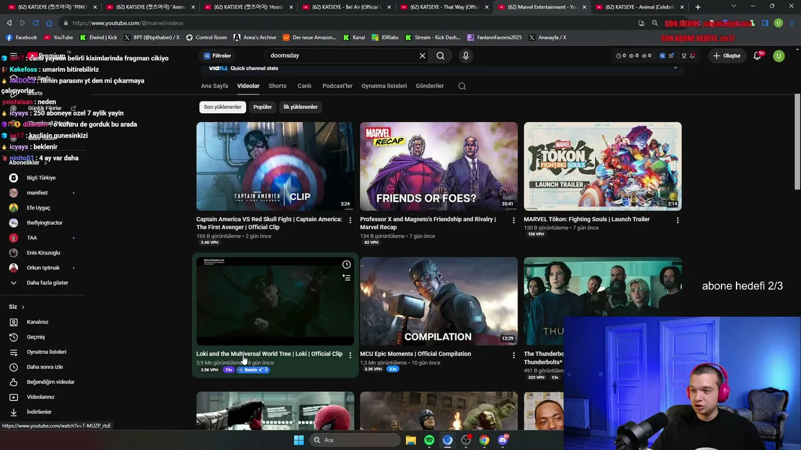
Task: Select the Videolar channel tab
Action: point(248,86)
